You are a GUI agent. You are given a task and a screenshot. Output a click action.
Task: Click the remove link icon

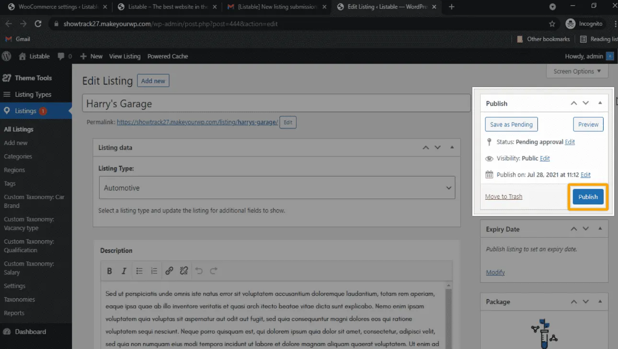184,271
